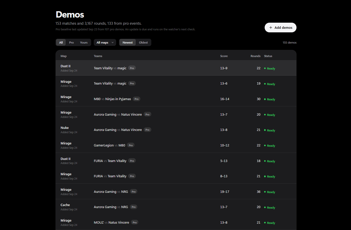Click Pro badge on MOUZ vs Natus Vincere row
Screen dimensions: 351x230
[x=135, y=222]
